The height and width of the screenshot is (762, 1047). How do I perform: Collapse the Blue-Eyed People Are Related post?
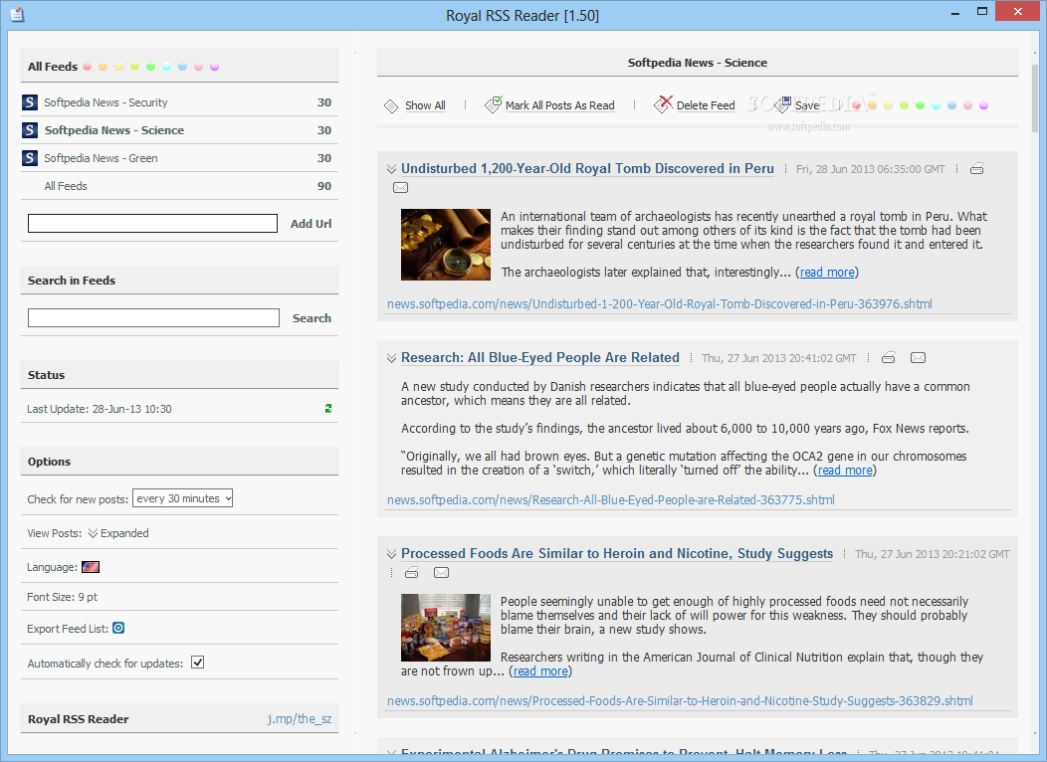[x=391, y=358]
